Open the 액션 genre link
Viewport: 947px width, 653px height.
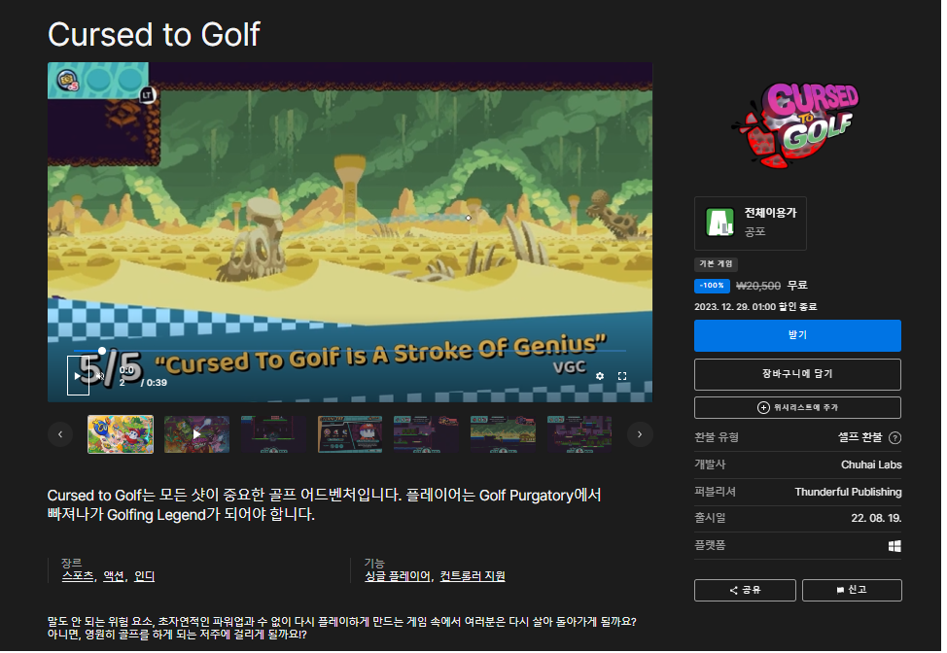[114, 576]
